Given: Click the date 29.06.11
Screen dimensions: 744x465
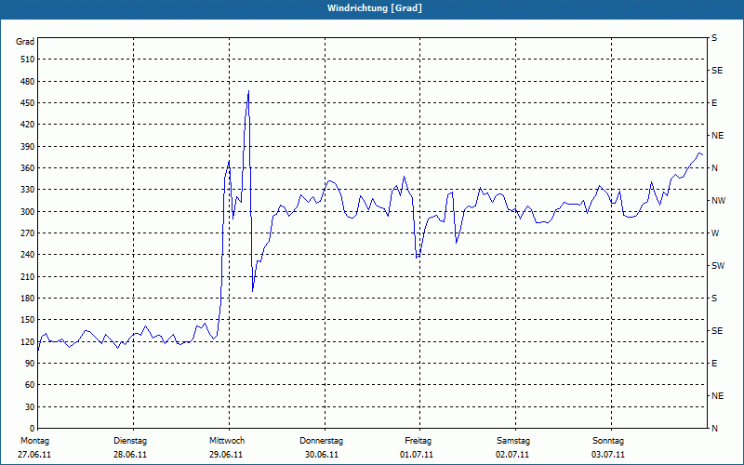Looking at the screenshot, I should pos(226,455).
